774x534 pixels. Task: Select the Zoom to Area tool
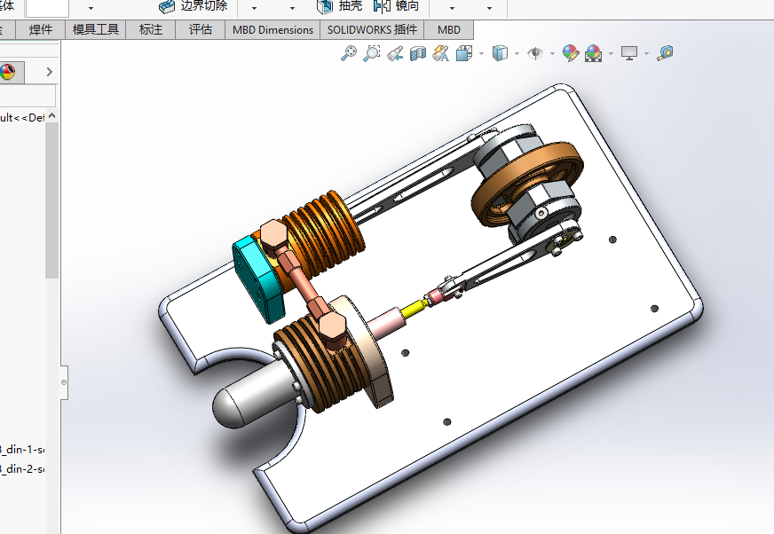[372, 53]
